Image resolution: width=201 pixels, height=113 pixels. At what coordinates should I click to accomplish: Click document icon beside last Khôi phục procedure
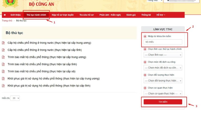coord(3,86)
